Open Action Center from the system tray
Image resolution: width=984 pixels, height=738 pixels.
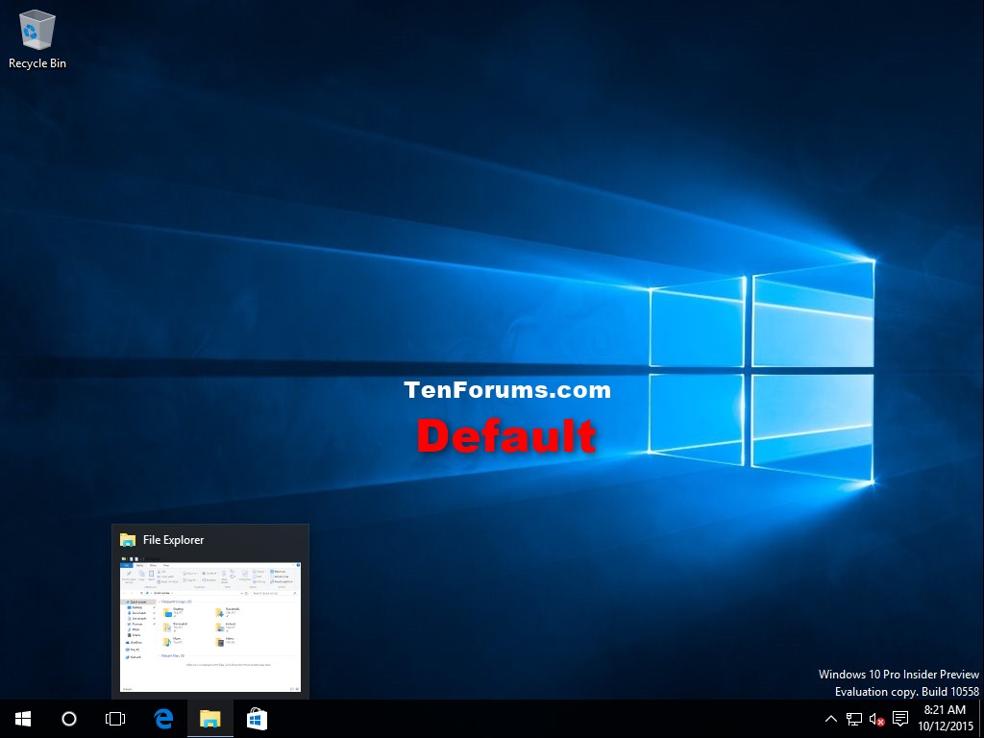[899, 718]
